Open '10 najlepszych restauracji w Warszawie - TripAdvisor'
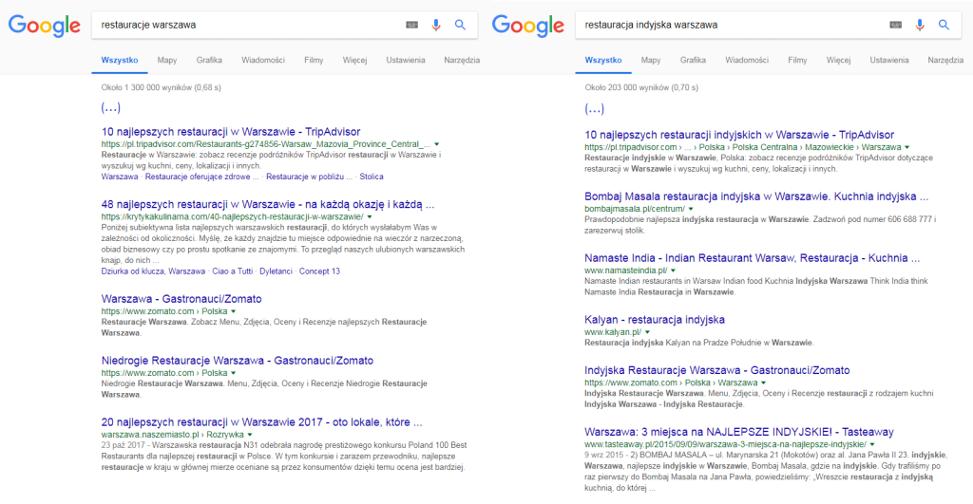 click(231, 131)
